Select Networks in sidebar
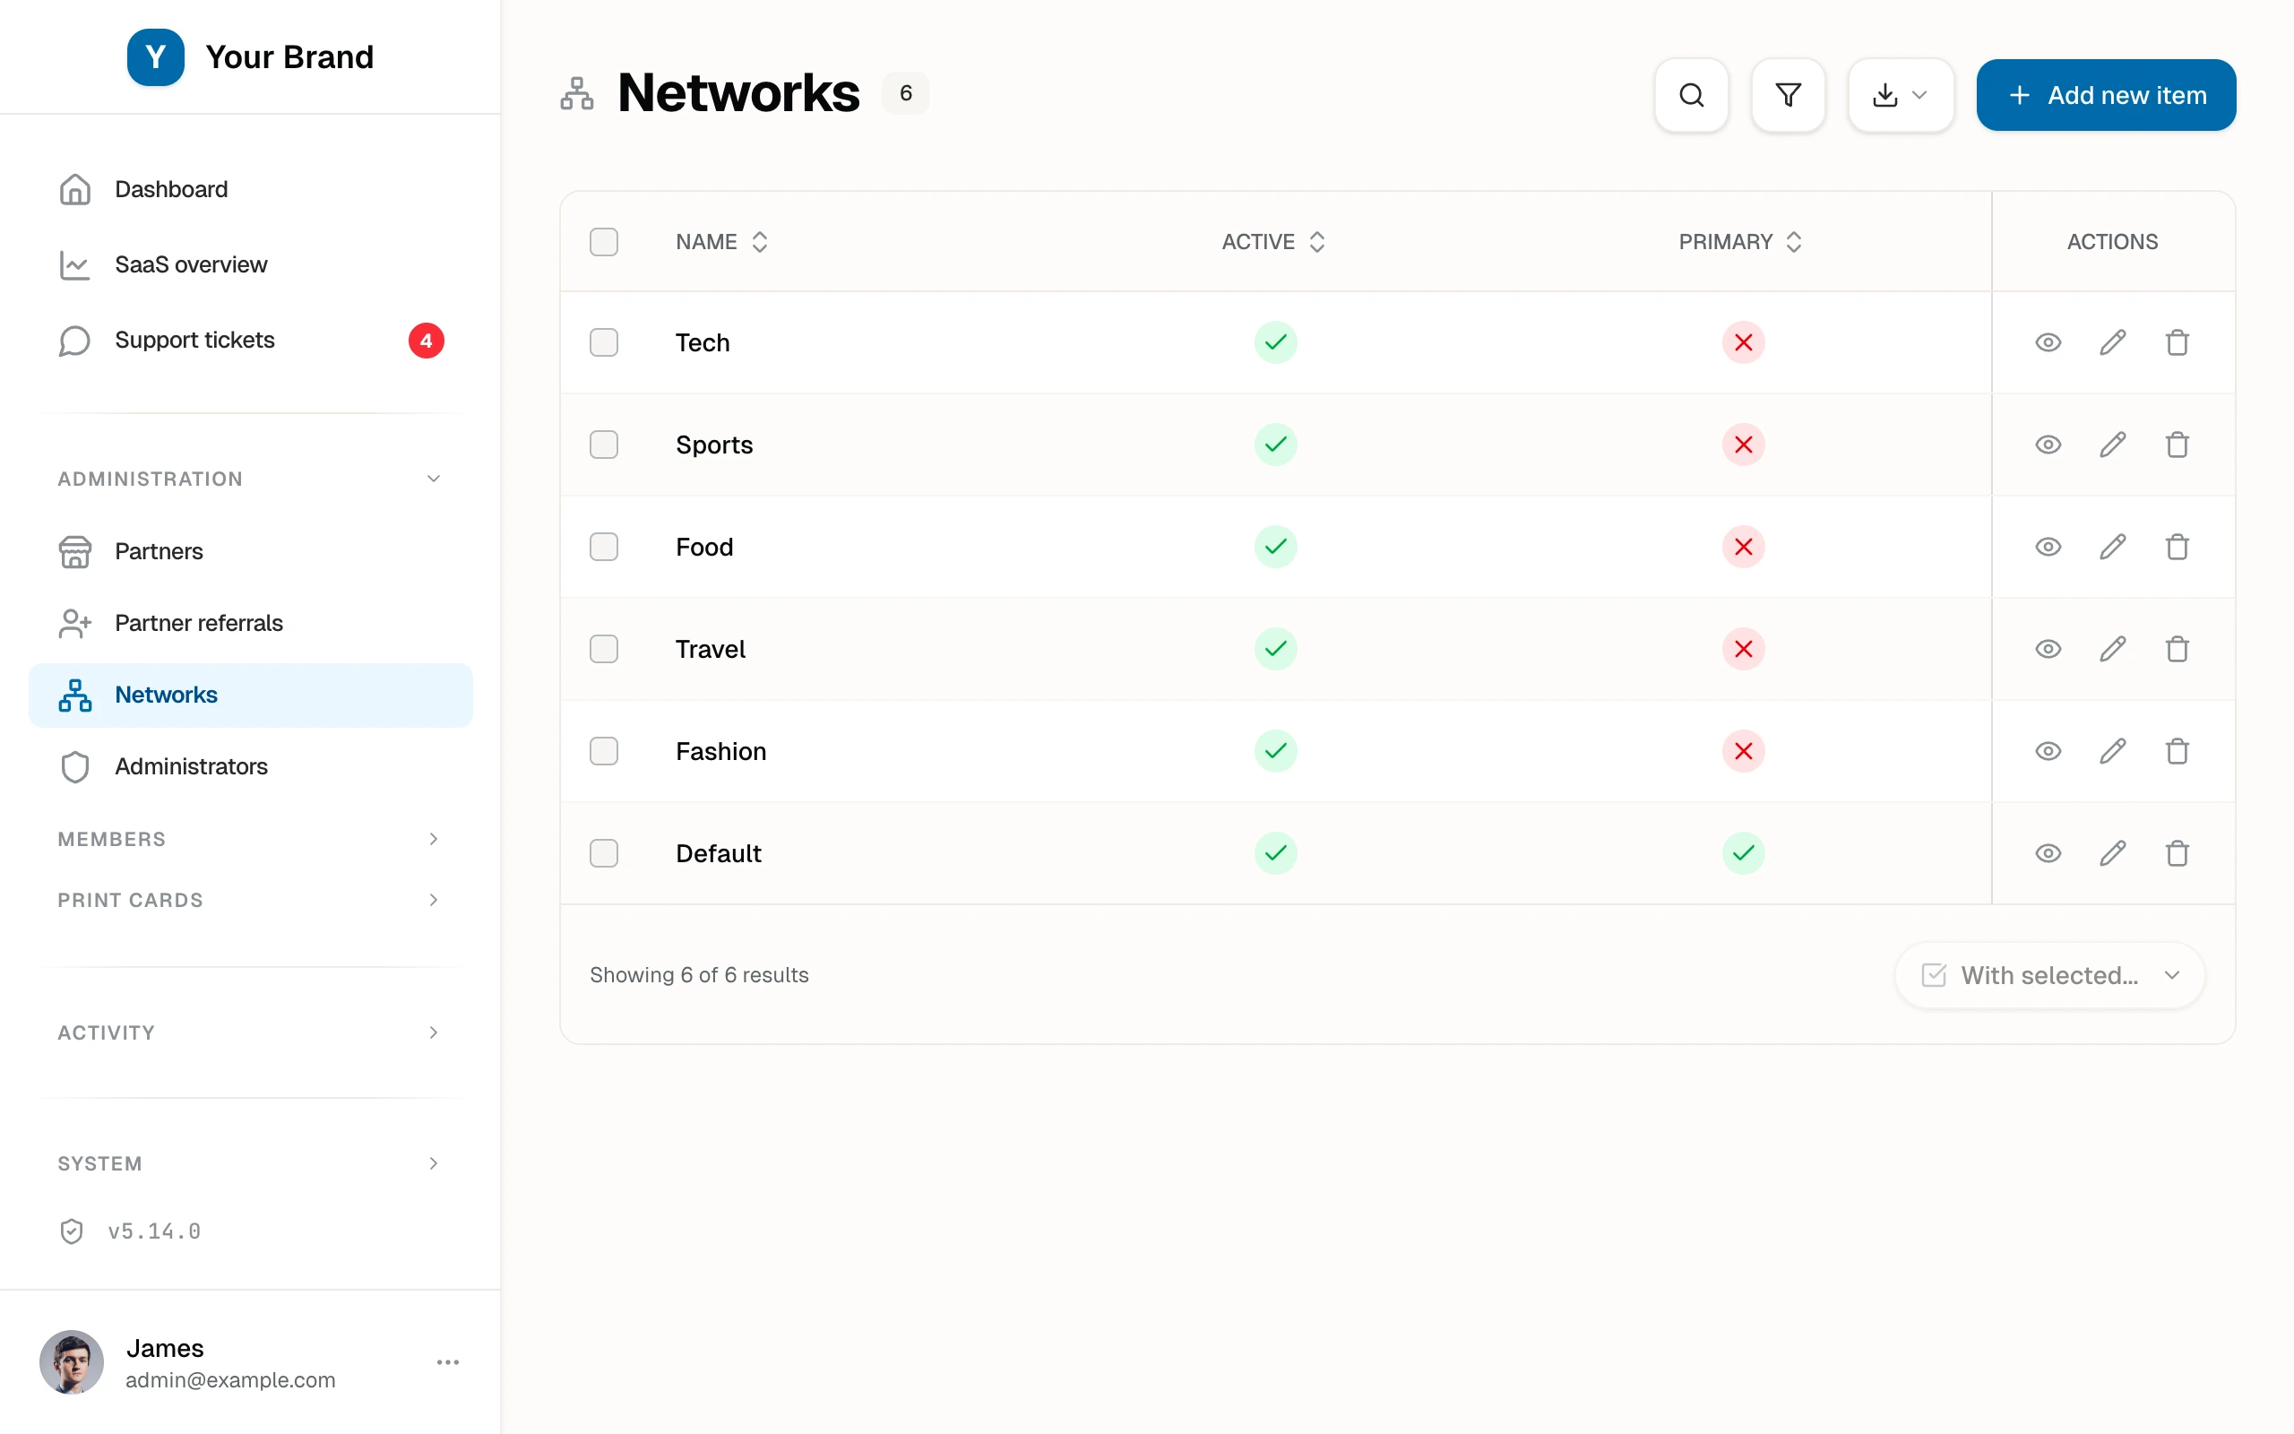2294x1434 pixels. point(250,695)
